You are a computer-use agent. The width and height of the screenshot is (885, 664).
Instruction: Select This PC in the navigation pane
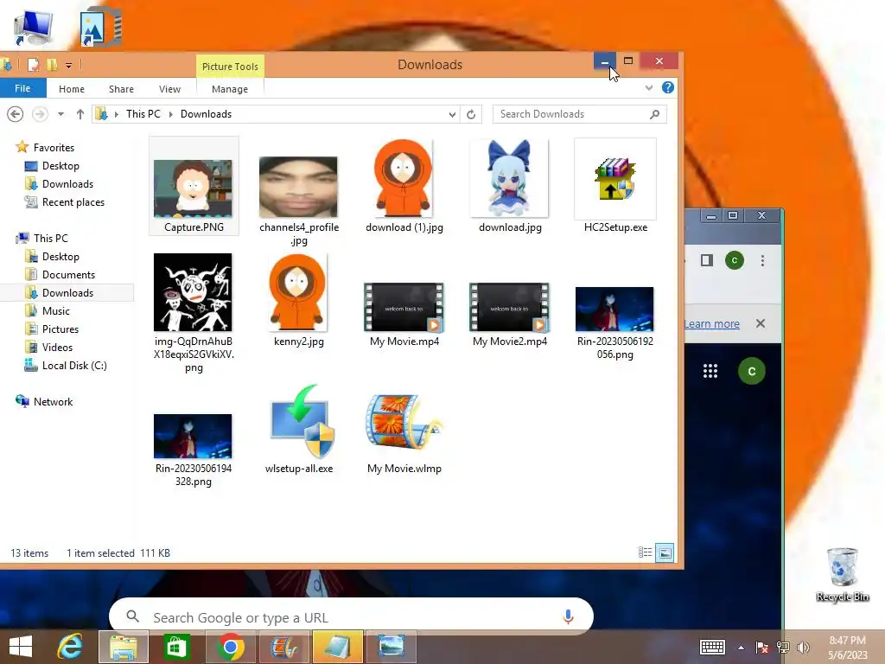(x=51, y=239)
